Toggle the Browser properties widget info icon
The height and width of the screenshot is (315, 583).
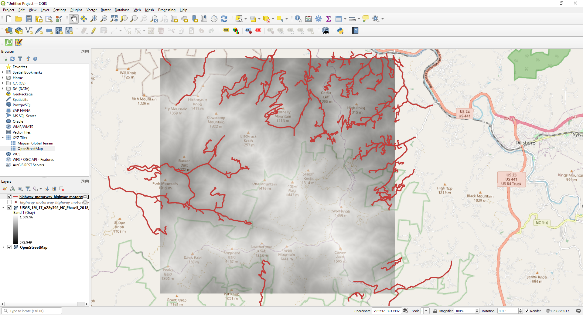click(x=35, y=59)
